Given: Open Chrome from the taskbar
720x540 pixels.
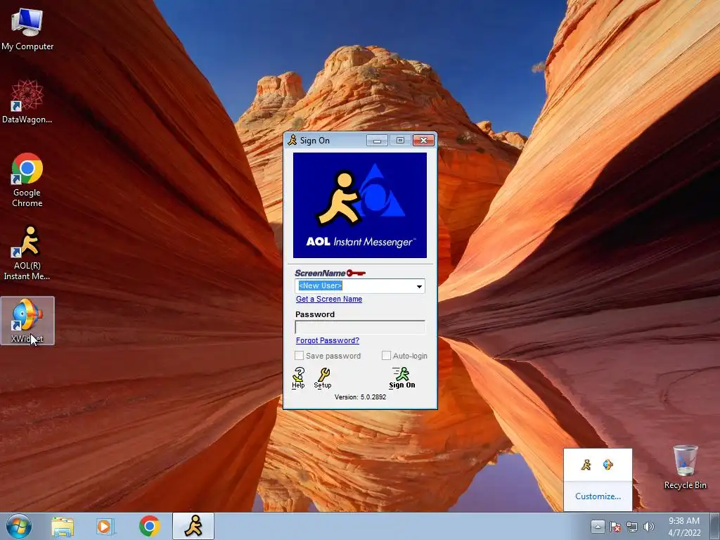Looking at the screenshot, I should click(149, 527).
